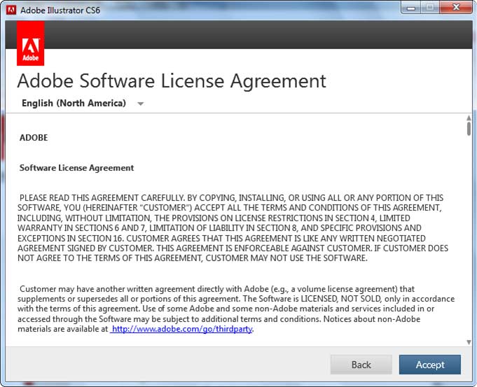
Task: Click the language dropdown arrow
Action: pos(140,104)
